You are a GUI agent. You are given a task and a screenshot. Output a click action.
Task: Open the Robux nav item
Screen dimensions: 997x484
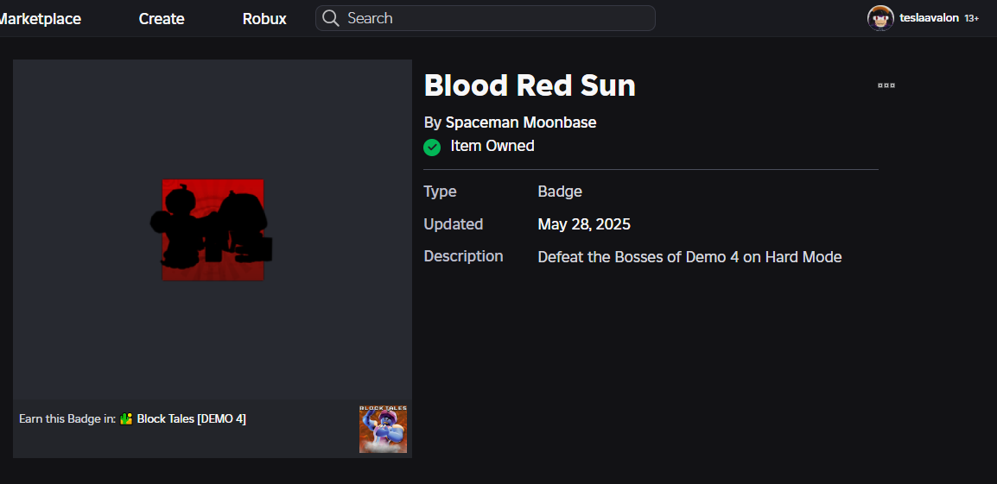click(264, 19)
